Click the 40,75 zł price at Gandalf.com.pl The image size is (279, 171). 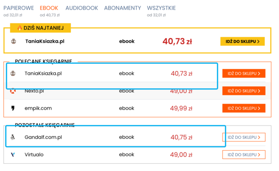181,137
